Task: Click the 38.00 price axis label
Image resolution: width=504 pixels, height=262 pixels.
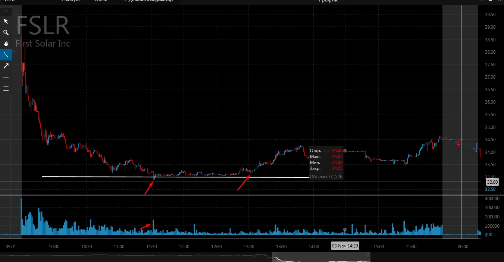Action: click(x=490, y=52)
